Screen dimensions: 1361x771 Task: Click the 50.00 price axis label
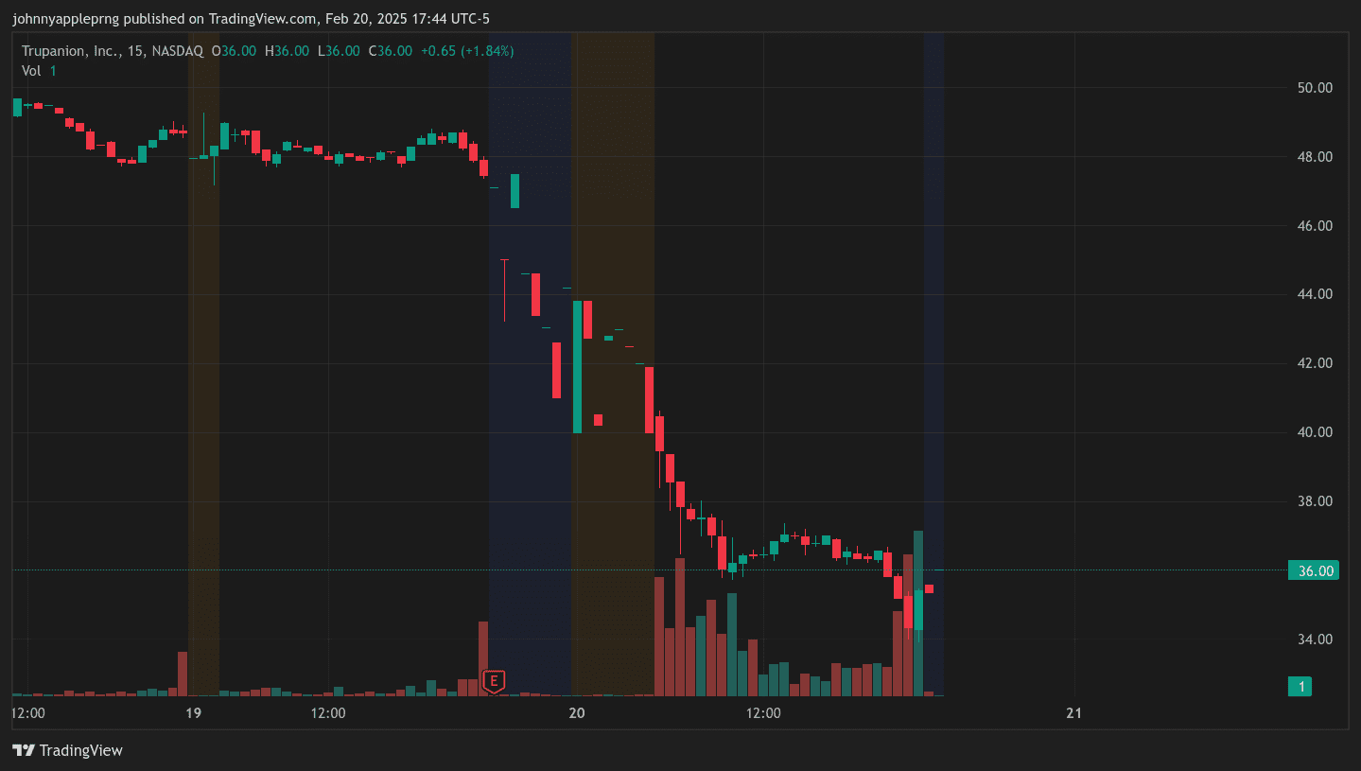click(x=1316, y=88)
